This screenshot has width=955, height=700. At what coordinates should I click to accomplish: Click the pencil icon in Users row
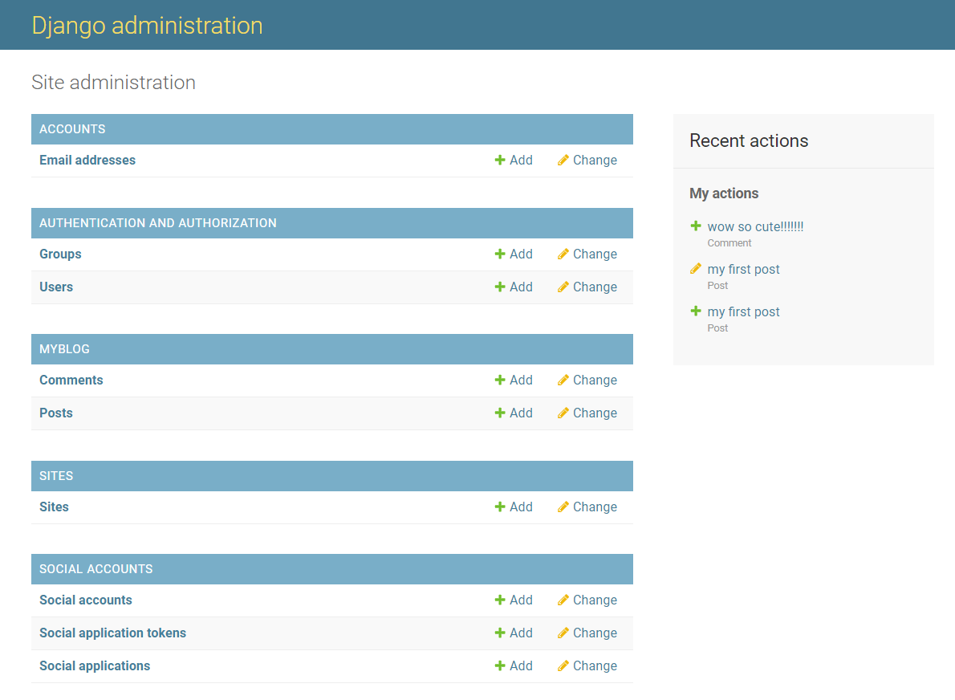[563, 287]
